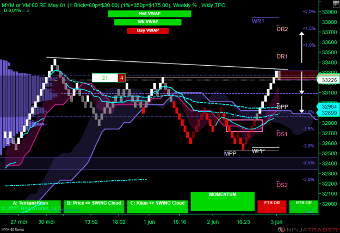The image size is (340, 233).
Task: Click the chart title starting with MYM or YM 60 RE
Action: (113, 5)
